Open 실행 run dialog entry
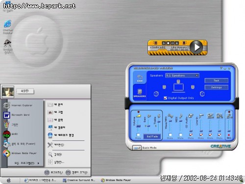245x184 pixels. [x=56, y=162]
